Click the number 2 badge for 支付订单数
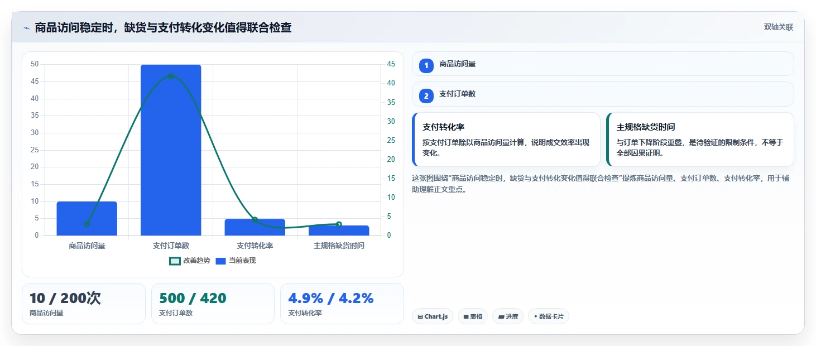Viewport: 816px width, 346px height. (426, 96)
